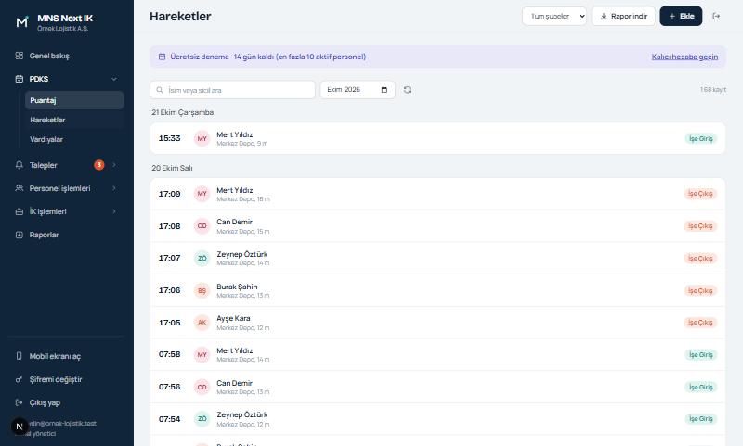
Task: Open Genel bakış dashboard icon
Action: pos(19,56)
